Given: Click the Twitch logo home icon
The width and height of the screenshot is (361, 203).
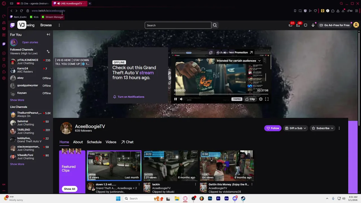Looking at the screenshot, I should tap(12, 25).
